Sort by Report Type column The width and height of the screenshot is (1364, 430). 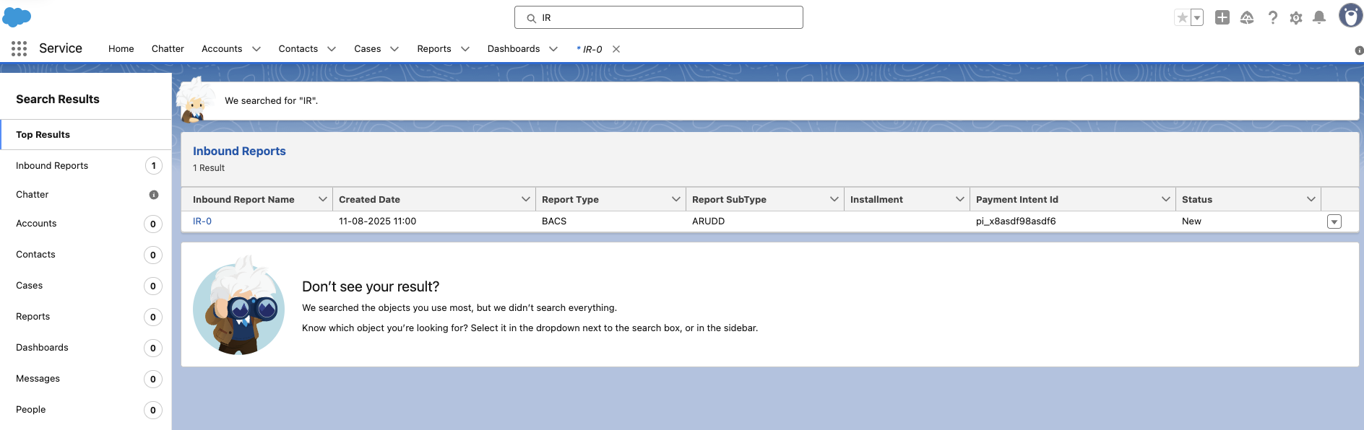coord(570,200)
